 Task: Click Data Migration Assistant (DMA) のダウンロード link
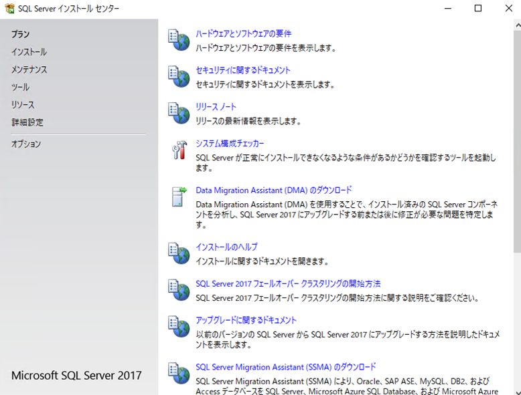[273, 190]
